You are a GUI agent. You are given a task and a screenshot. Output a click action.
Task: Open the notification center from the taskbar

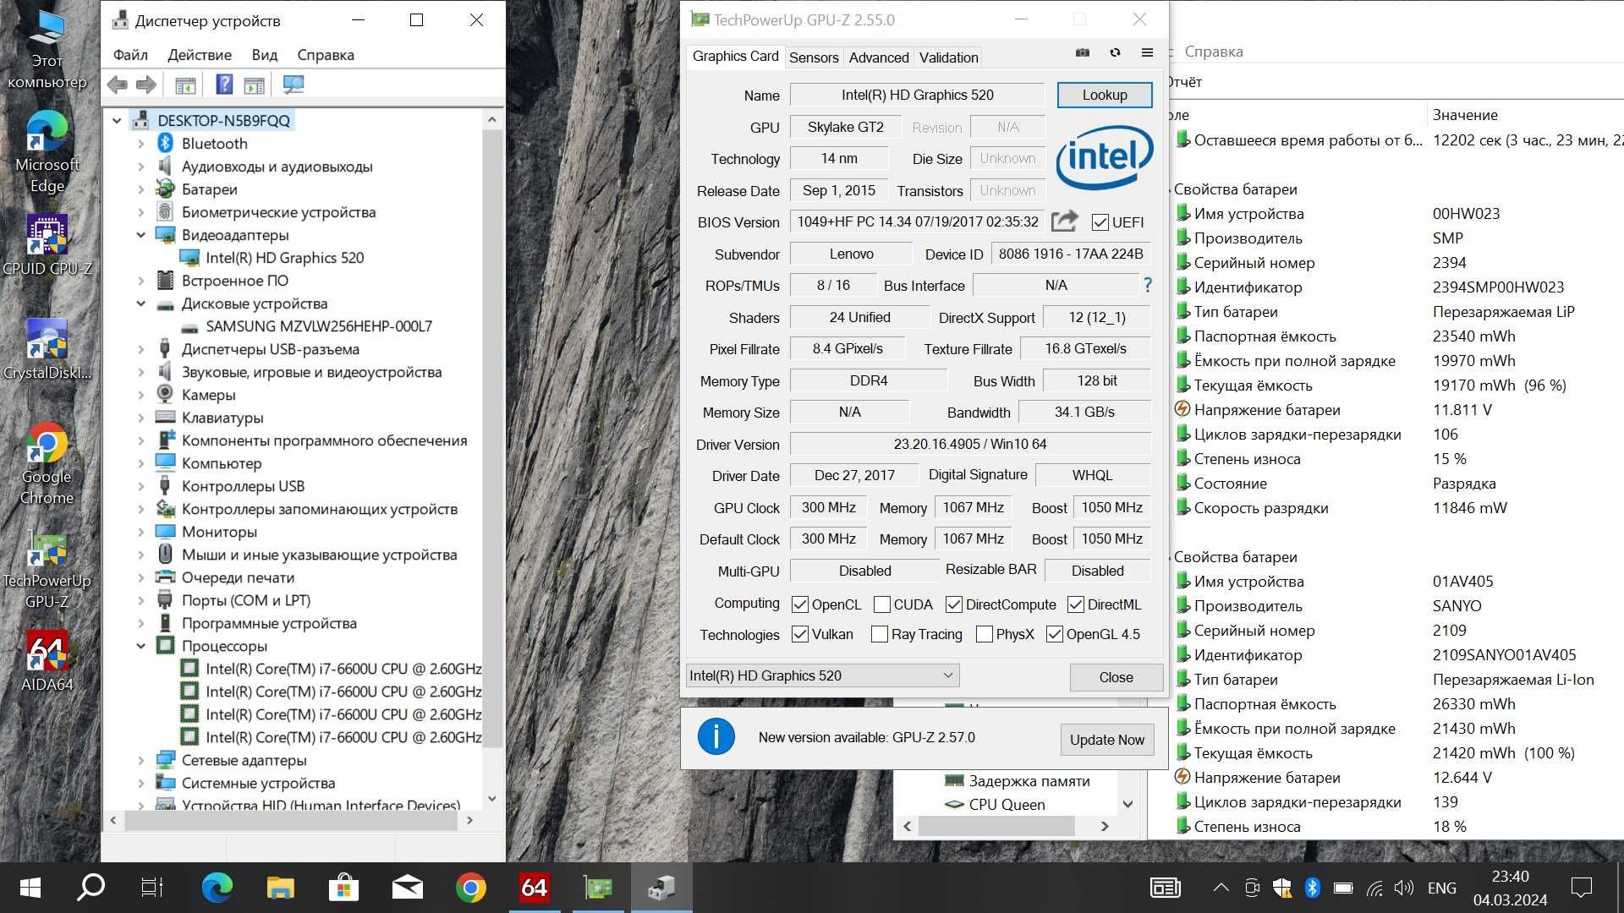1581,888
